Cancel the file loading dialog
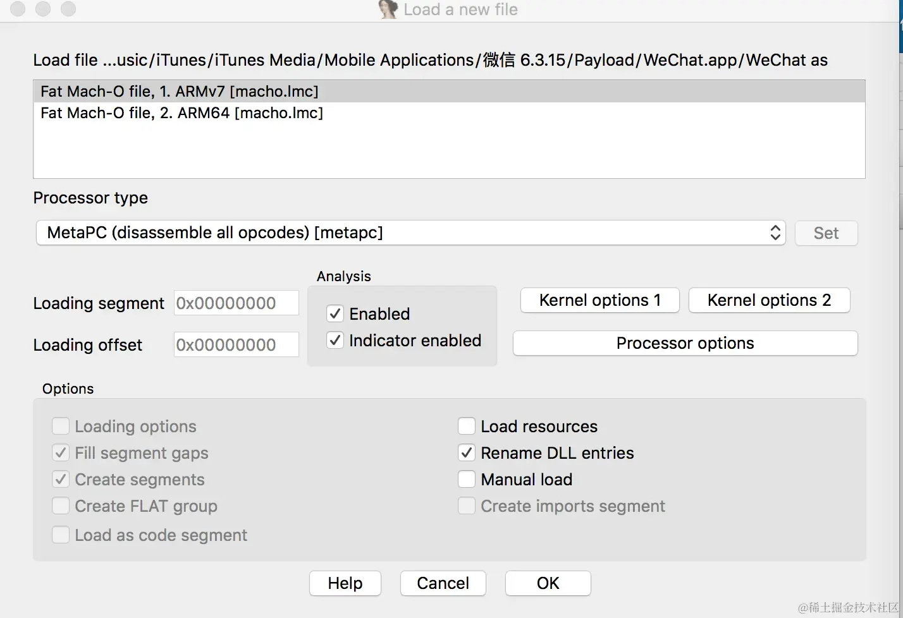 coord(443,583)
